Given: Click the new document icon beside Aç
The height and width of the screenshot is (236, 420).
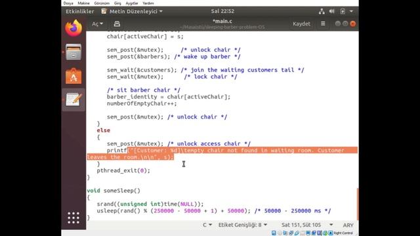Looking at the screenshot, I should click(x=117, y=24).
